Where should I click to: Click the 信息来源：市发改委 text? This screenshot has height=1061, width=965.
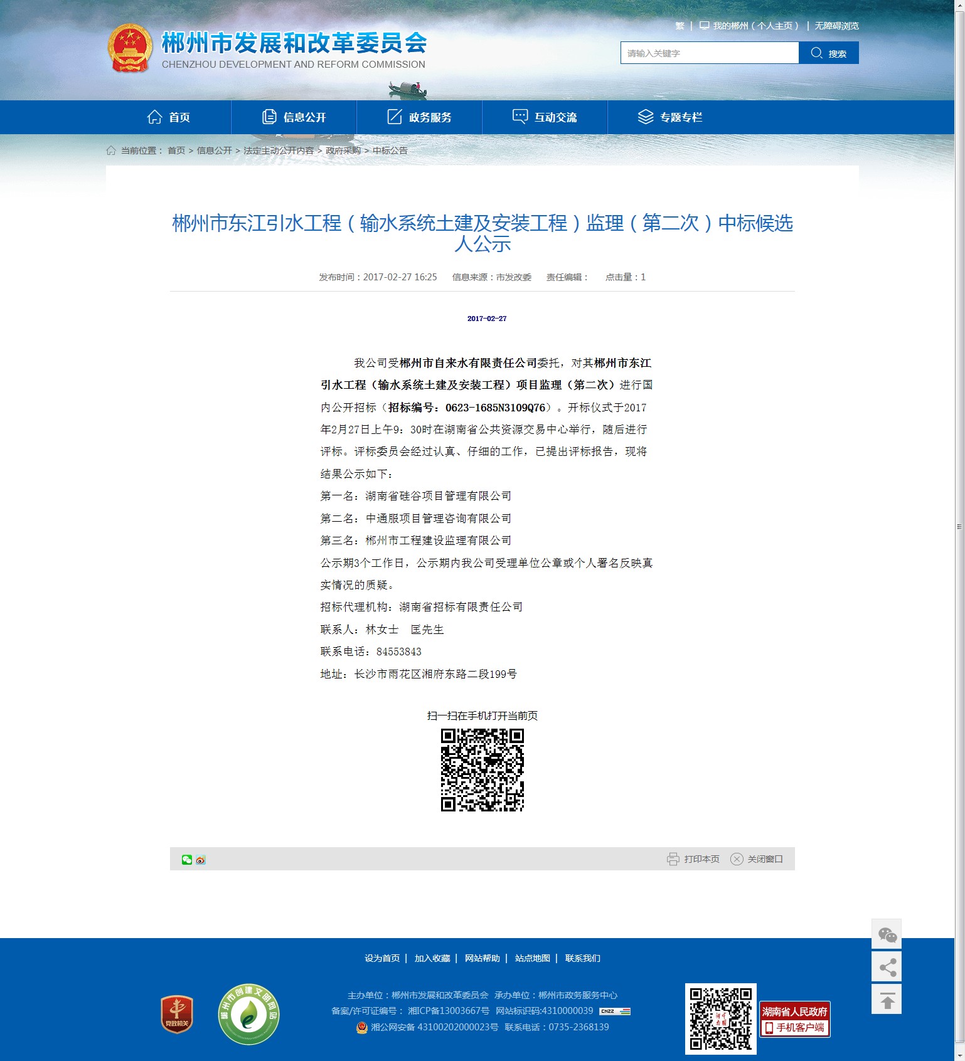[x=492, y=277]
